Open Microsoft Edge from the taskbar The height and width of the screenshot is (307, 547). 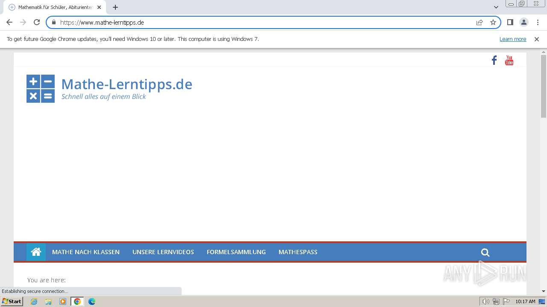92,301
